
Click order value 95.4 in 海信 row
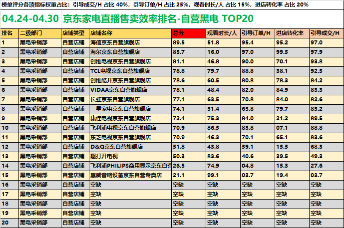pos(258,42)
